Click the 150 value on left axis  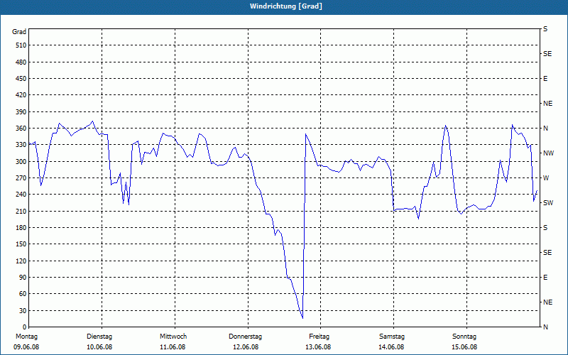[x=21, y=244]
